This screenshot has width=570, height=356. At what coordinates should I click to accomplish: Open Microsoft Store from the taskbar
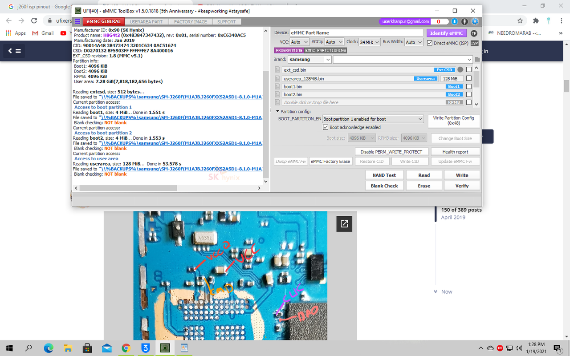[x=87, y=348]
